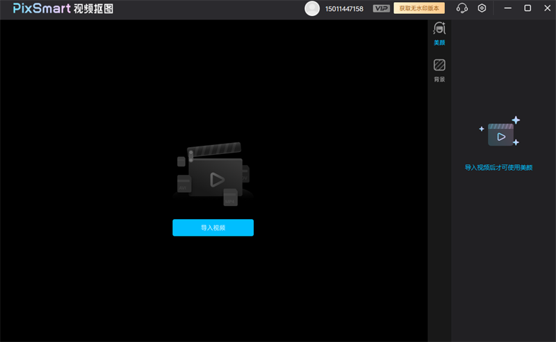Click the sparkle video icon in the right panel
This screenshot has width=556, height=342.
[x=499, y=131]
